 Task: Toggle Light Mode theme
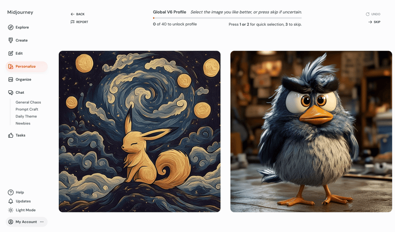click(x=22, y=210)
